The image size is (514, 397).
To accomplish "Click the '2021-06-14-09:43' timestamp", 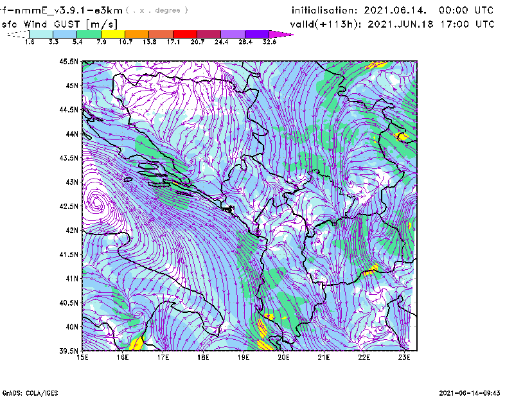I will point(470,393).
